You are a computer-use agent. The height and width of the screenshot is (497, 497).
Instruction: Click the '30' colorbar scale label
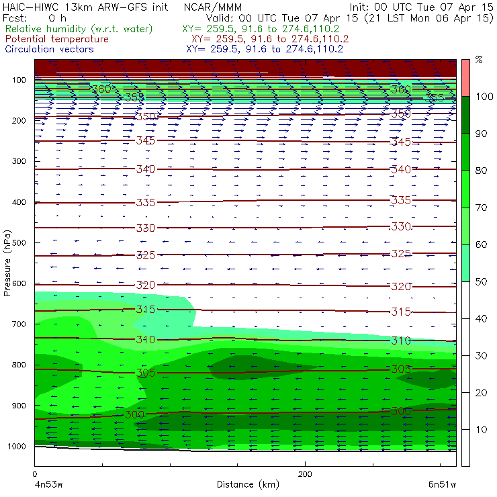coord(481,356)
